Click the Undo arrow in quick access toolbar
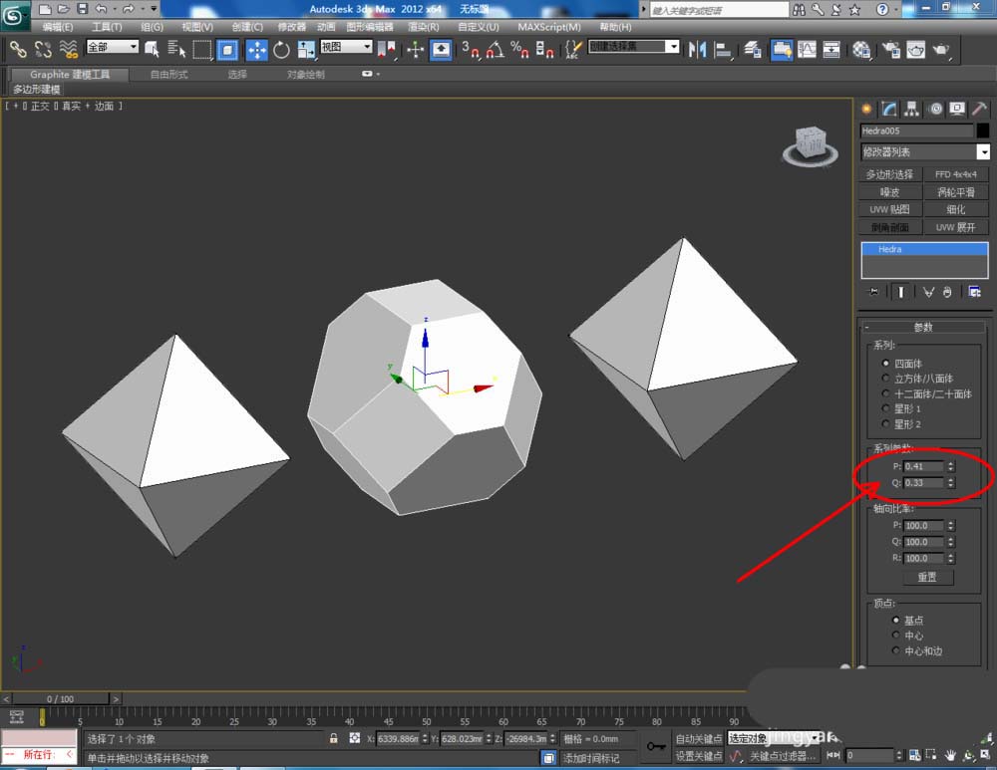The height and width of the screenshot is (770, 997). point(101,8)
